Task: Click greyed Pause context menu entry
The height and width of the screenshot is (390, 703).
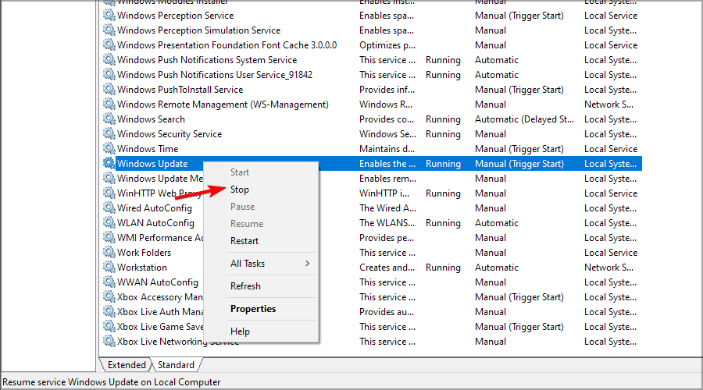Action: point(243,207)
